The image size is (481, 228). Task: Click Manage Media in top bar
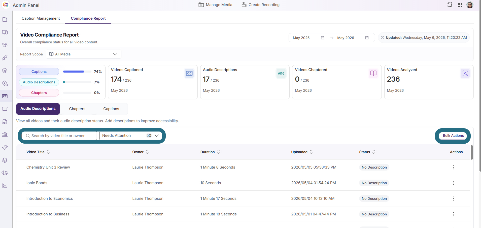(x=215, y=5)
